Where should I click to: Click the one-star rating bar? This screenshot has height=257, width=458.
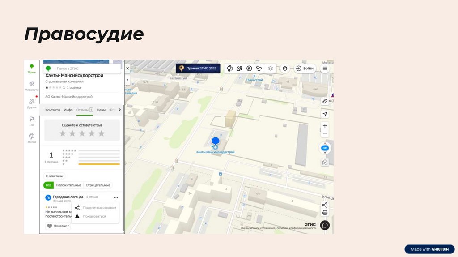(x=99, y=164)
